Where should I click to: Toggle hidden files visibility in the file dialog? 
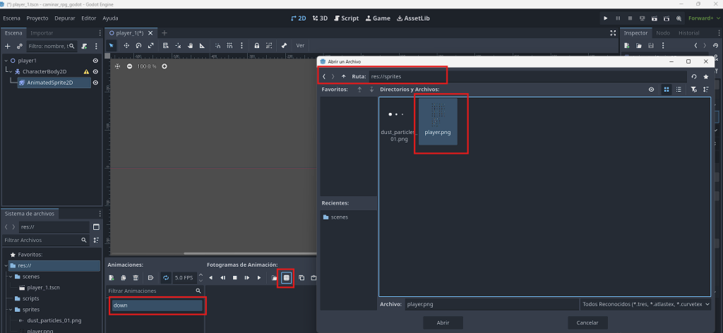pos(651,90)
